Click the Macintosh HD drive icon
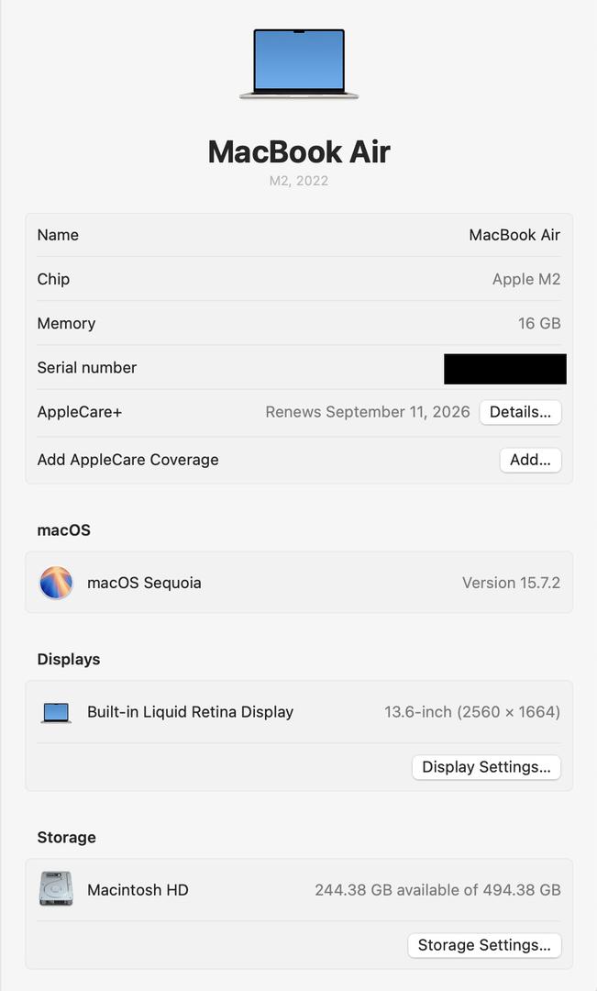This screenshot has width=597, height=991. click(x=56, y=889)
